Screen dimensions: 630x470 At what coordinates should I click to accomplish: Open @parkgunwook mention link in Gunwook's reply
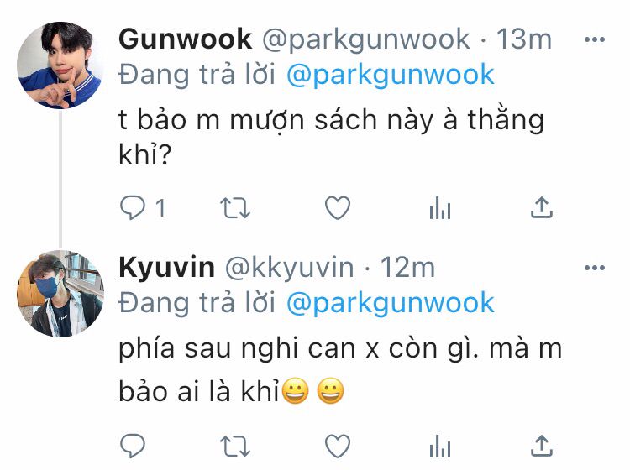click(x=390, y=75)
